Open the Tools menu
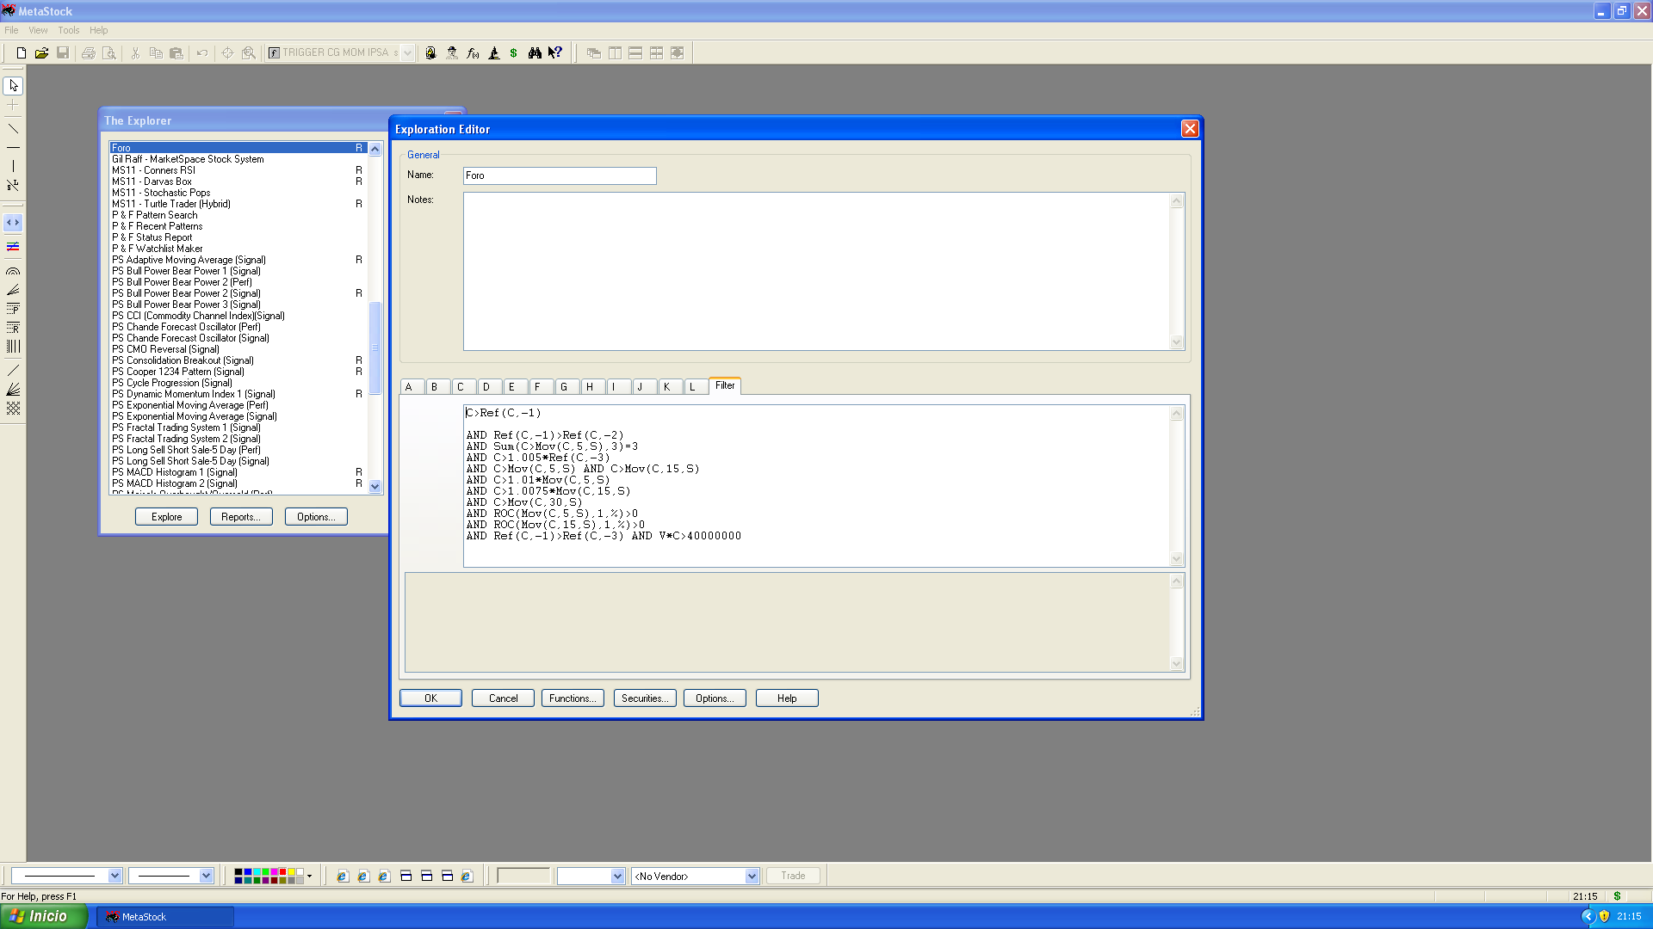 [69, 30]
